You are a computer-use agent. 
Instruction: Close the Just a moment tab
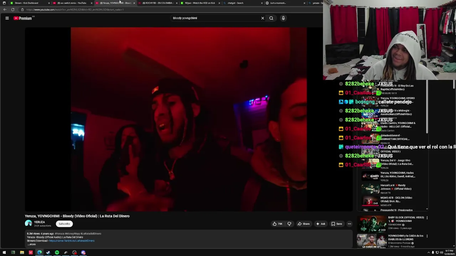coord(304,3)
